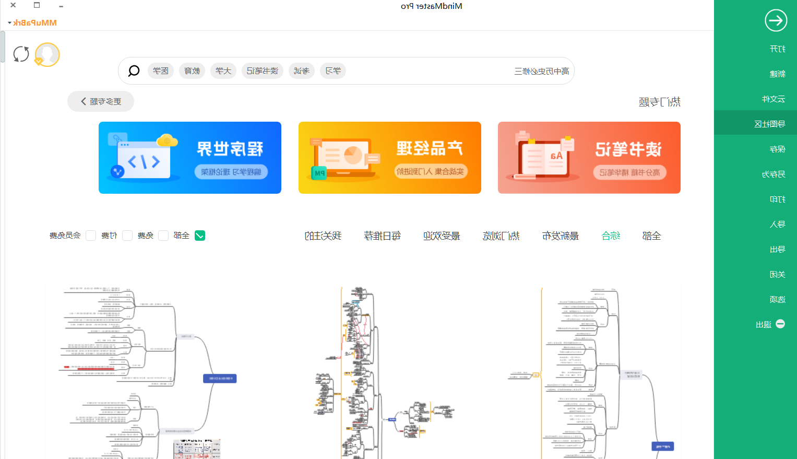This screenshot has height=459, width=797.
Task: Check the 会员免费 checkbox
Action: click(91, 236)
